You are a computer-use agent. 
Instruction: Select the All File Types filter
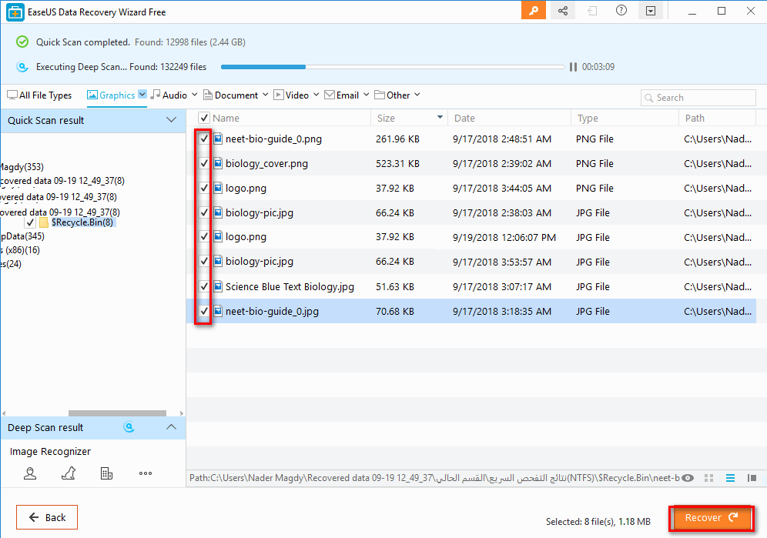(x=39, y=95)
